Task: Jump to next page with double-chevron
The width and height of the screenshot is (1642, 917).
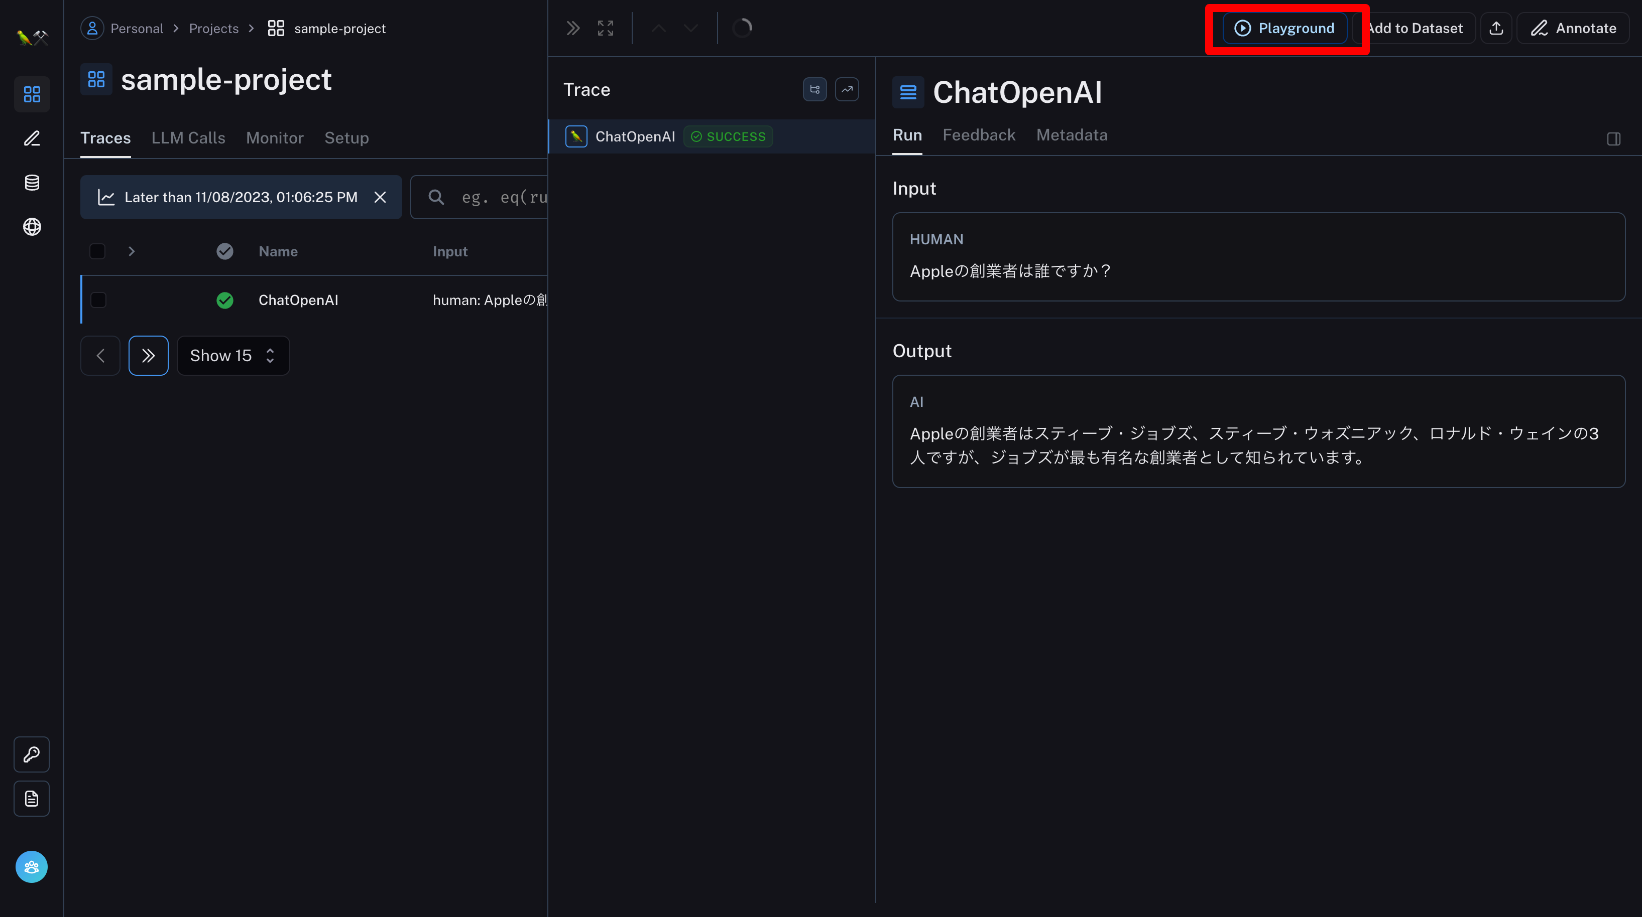Action: point(149,355)
